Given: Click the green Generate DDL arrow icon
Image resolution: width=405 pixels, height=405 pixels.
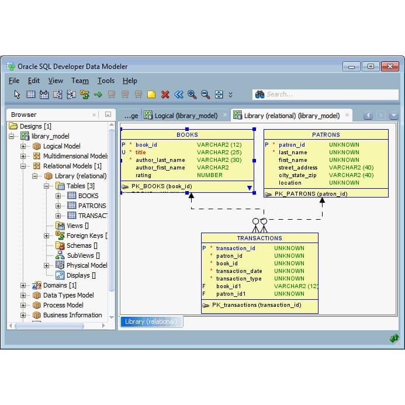Looking at the screenshot, I should [98, 94].
